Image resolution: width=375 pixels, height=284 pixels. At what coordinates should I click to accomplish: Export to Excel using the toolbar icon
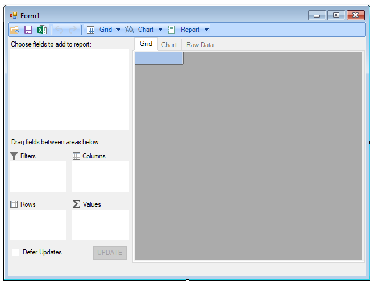(41, 30)
